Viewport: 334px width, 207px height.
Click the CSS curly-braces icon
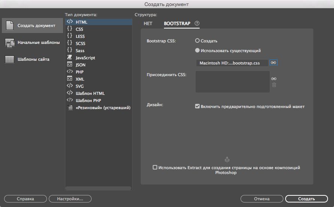[x=70, y=28]
